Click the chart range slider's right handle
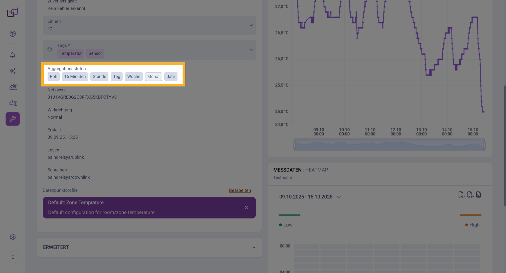The width and height of the screenshot is (506, 273). 484,145
